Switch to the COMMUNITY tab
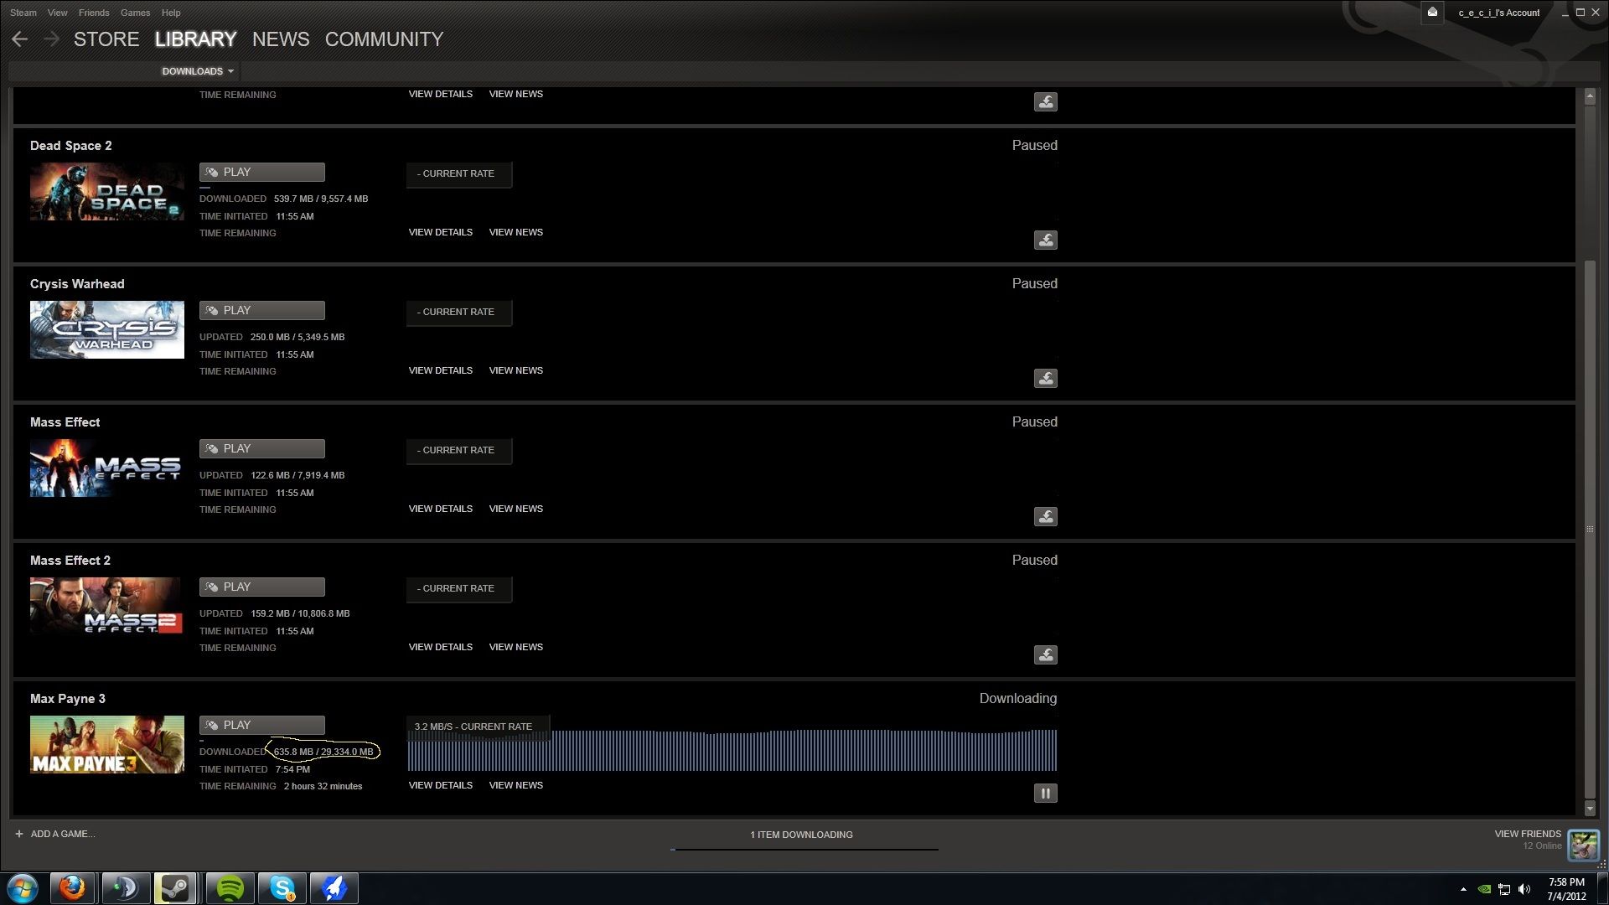 point(384,39)
